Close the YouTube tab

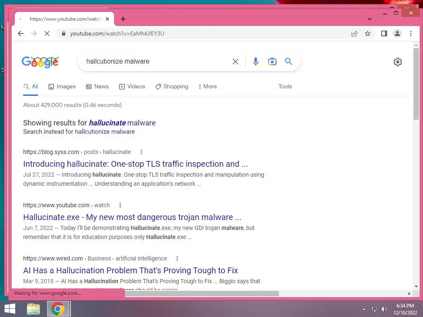(107, 19)
